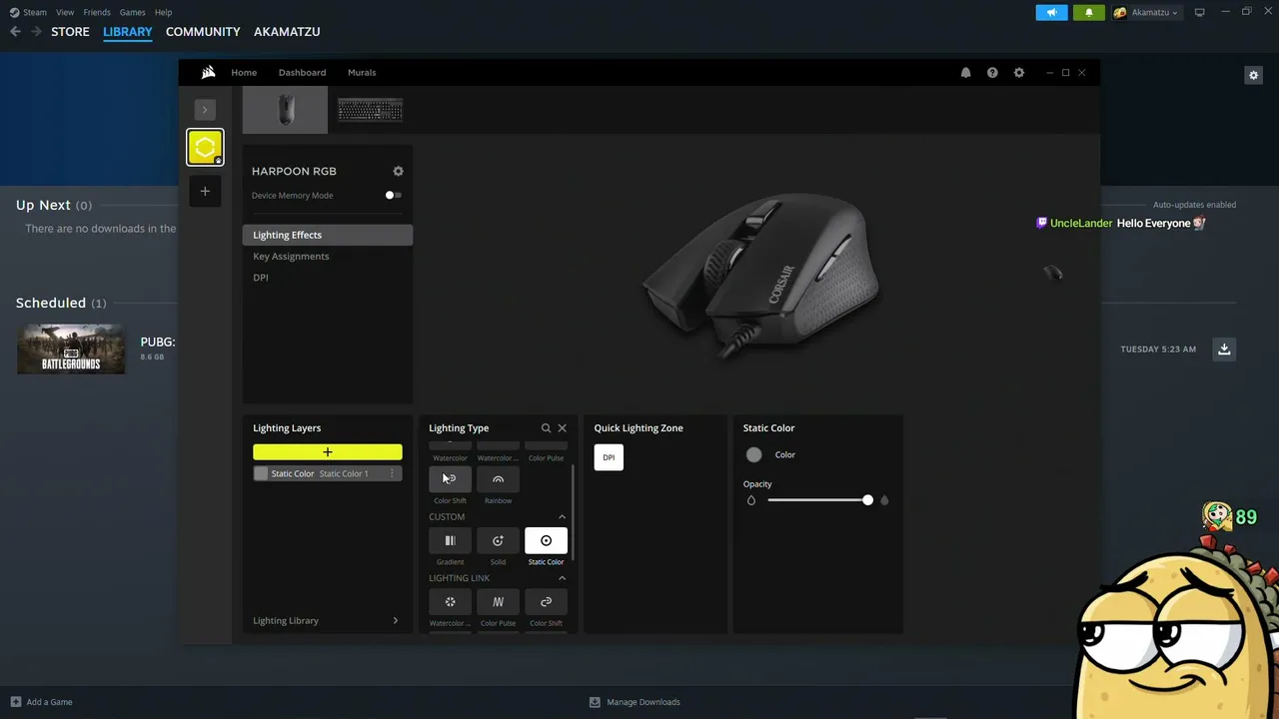Screen dimensions: 1279x719
Task: Open the Steam menu
Action: 35,12
